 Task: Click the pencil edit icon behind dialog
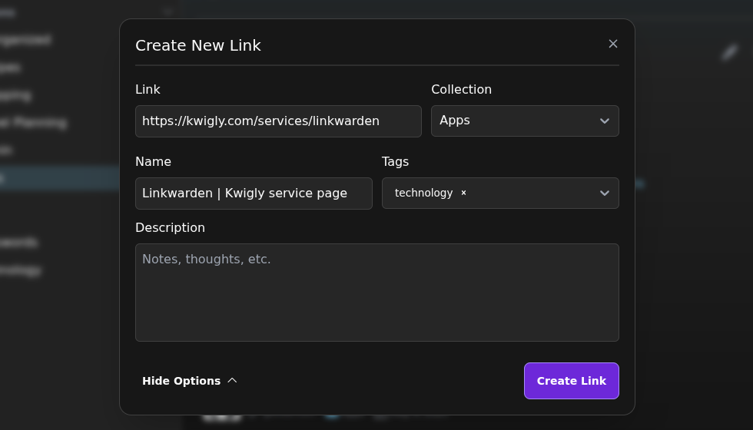pos(729,52)
